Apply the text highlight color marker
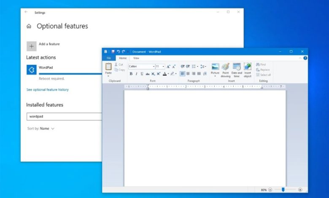The image size is (329, 198). (172, 74)
